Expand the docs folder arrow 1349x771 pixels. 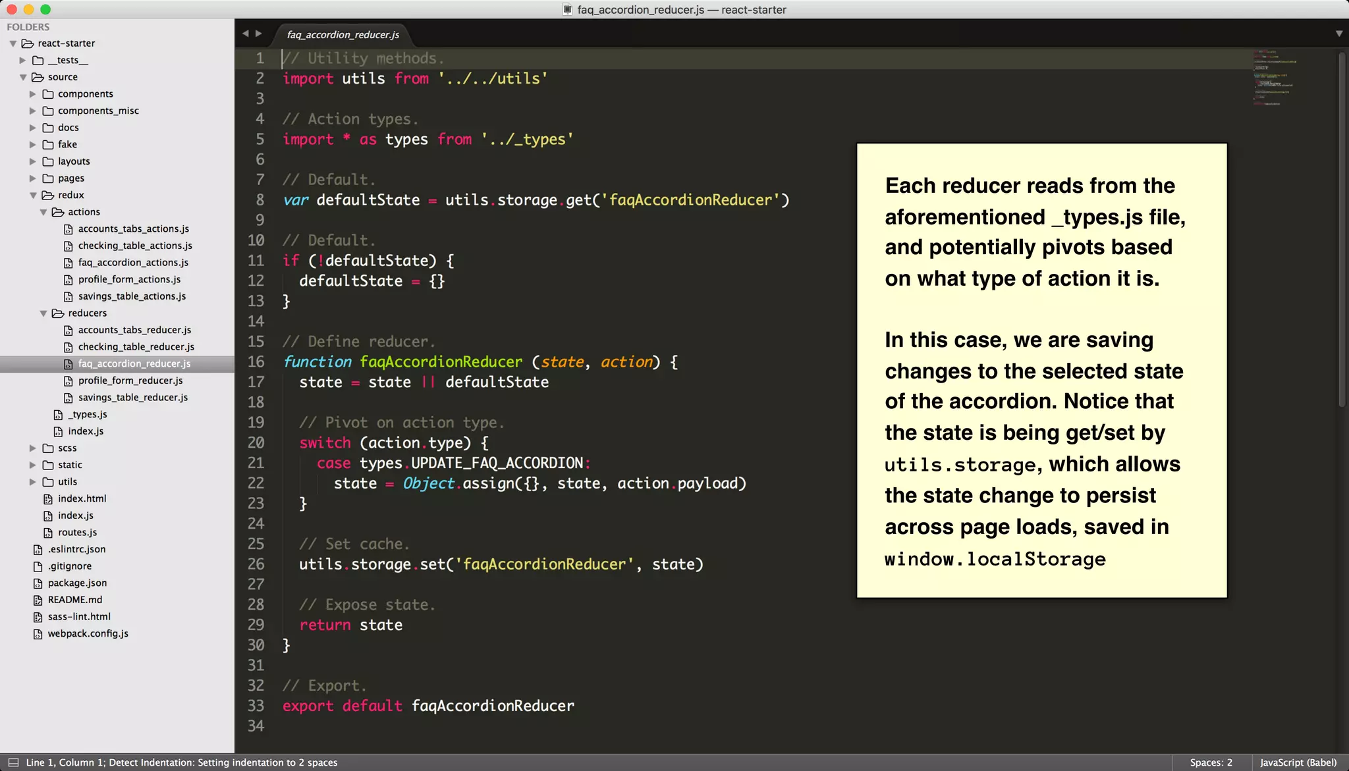click(33, 128)
